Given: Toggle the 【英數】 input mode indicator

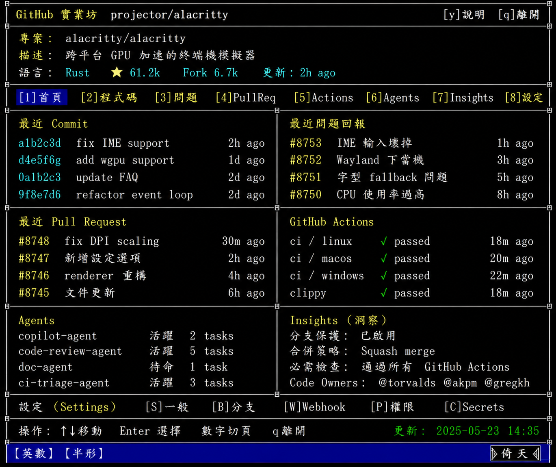Looking at the screenshot, I should 34,453.
